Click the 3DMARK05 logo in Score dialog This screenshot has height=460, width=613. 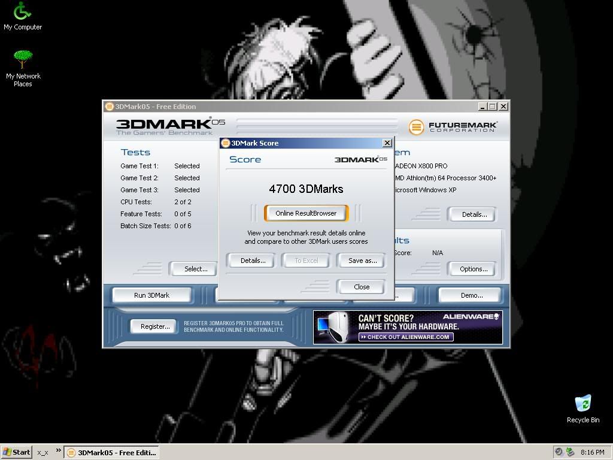[x=361, y=159]
